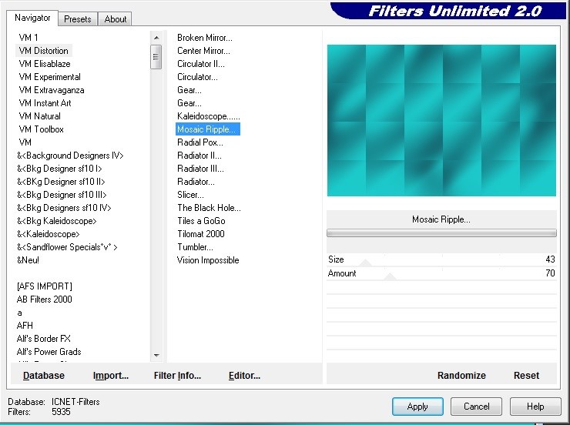The width and height of the screenshot is (570, 425).
Task: Select the VM Natural category
Action: click(x=39, y=116)
